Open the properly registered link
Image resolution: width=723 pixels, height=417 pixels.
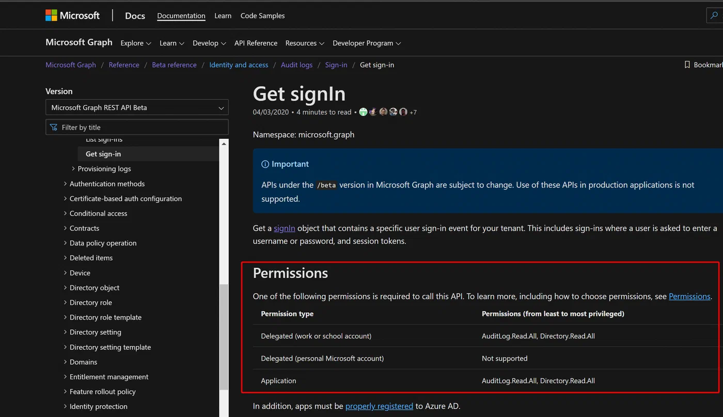(379, 406)
